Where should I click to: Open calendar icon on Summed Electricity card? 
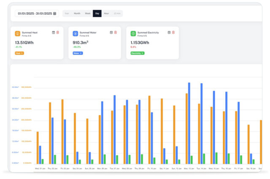click(169, 32)
